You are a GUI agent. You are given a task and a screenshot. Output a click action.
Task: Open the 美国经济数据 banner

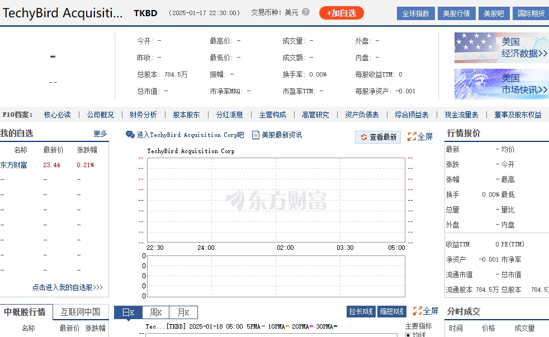501,48
